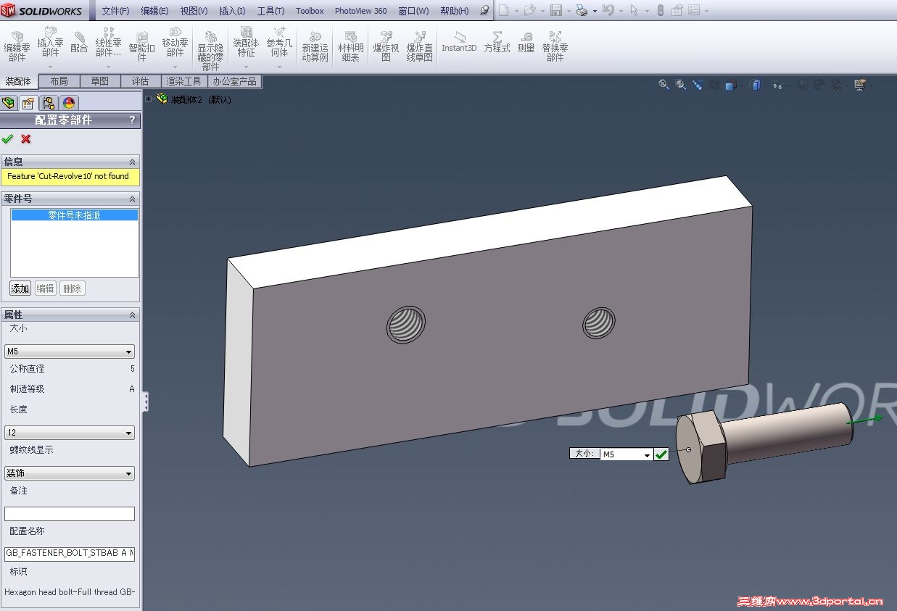Open the FeatureManager design tree tab icon
Viewport: 897px width, 611px height.
pos(9,103)
